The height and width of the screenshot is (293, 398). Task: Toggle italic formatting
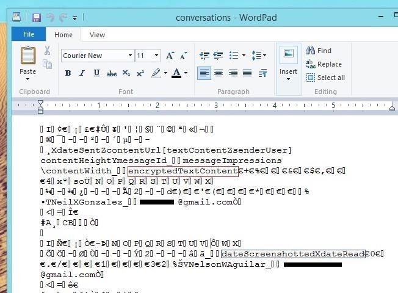point(82,73)
